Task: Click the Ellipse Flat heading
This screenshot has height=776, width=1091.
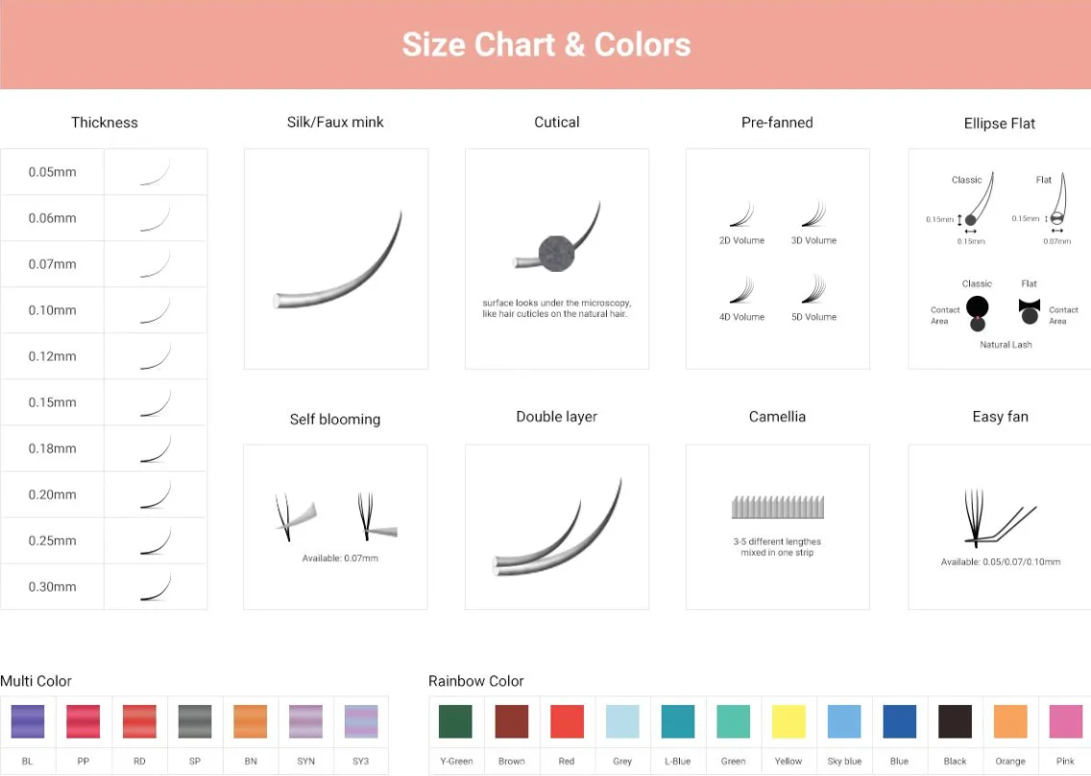Action: pos(999,123)
